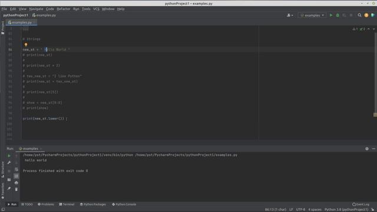
Task: Open the TODO tool window
Action: (x=27, y=204)
